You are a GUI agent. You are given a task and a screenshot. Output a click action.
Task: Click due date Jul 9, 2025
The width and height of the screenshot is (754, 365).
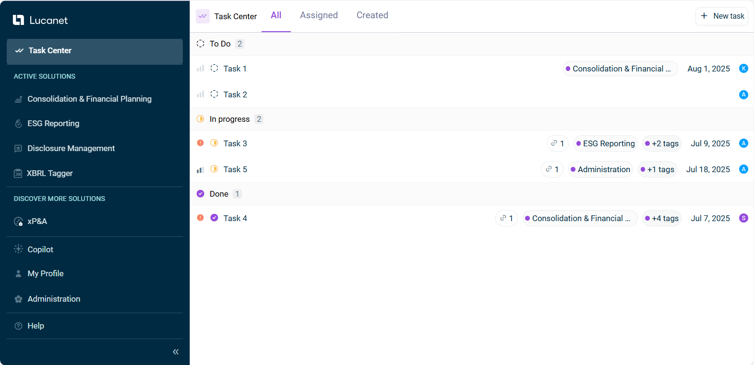point(710,143)
